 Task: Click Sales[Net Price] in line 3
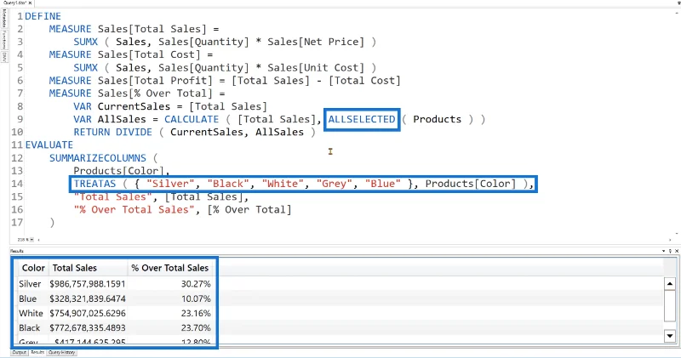point(316,42)
